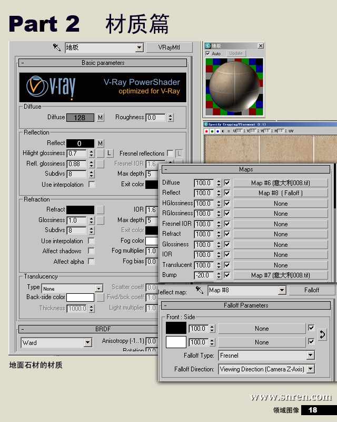Collapse Basic parameters rollout
337x422 pixels.
(103, 63)
